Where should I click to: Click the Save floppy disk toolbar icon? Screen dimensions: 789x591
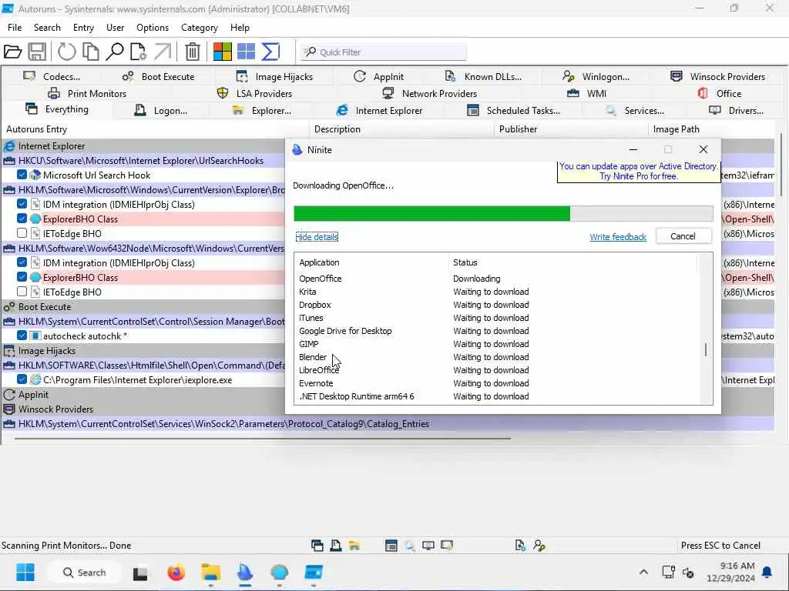coord(37,52)
